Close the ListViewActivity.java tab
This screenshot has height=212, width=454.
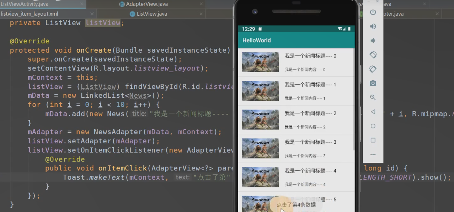click(82, 4)
